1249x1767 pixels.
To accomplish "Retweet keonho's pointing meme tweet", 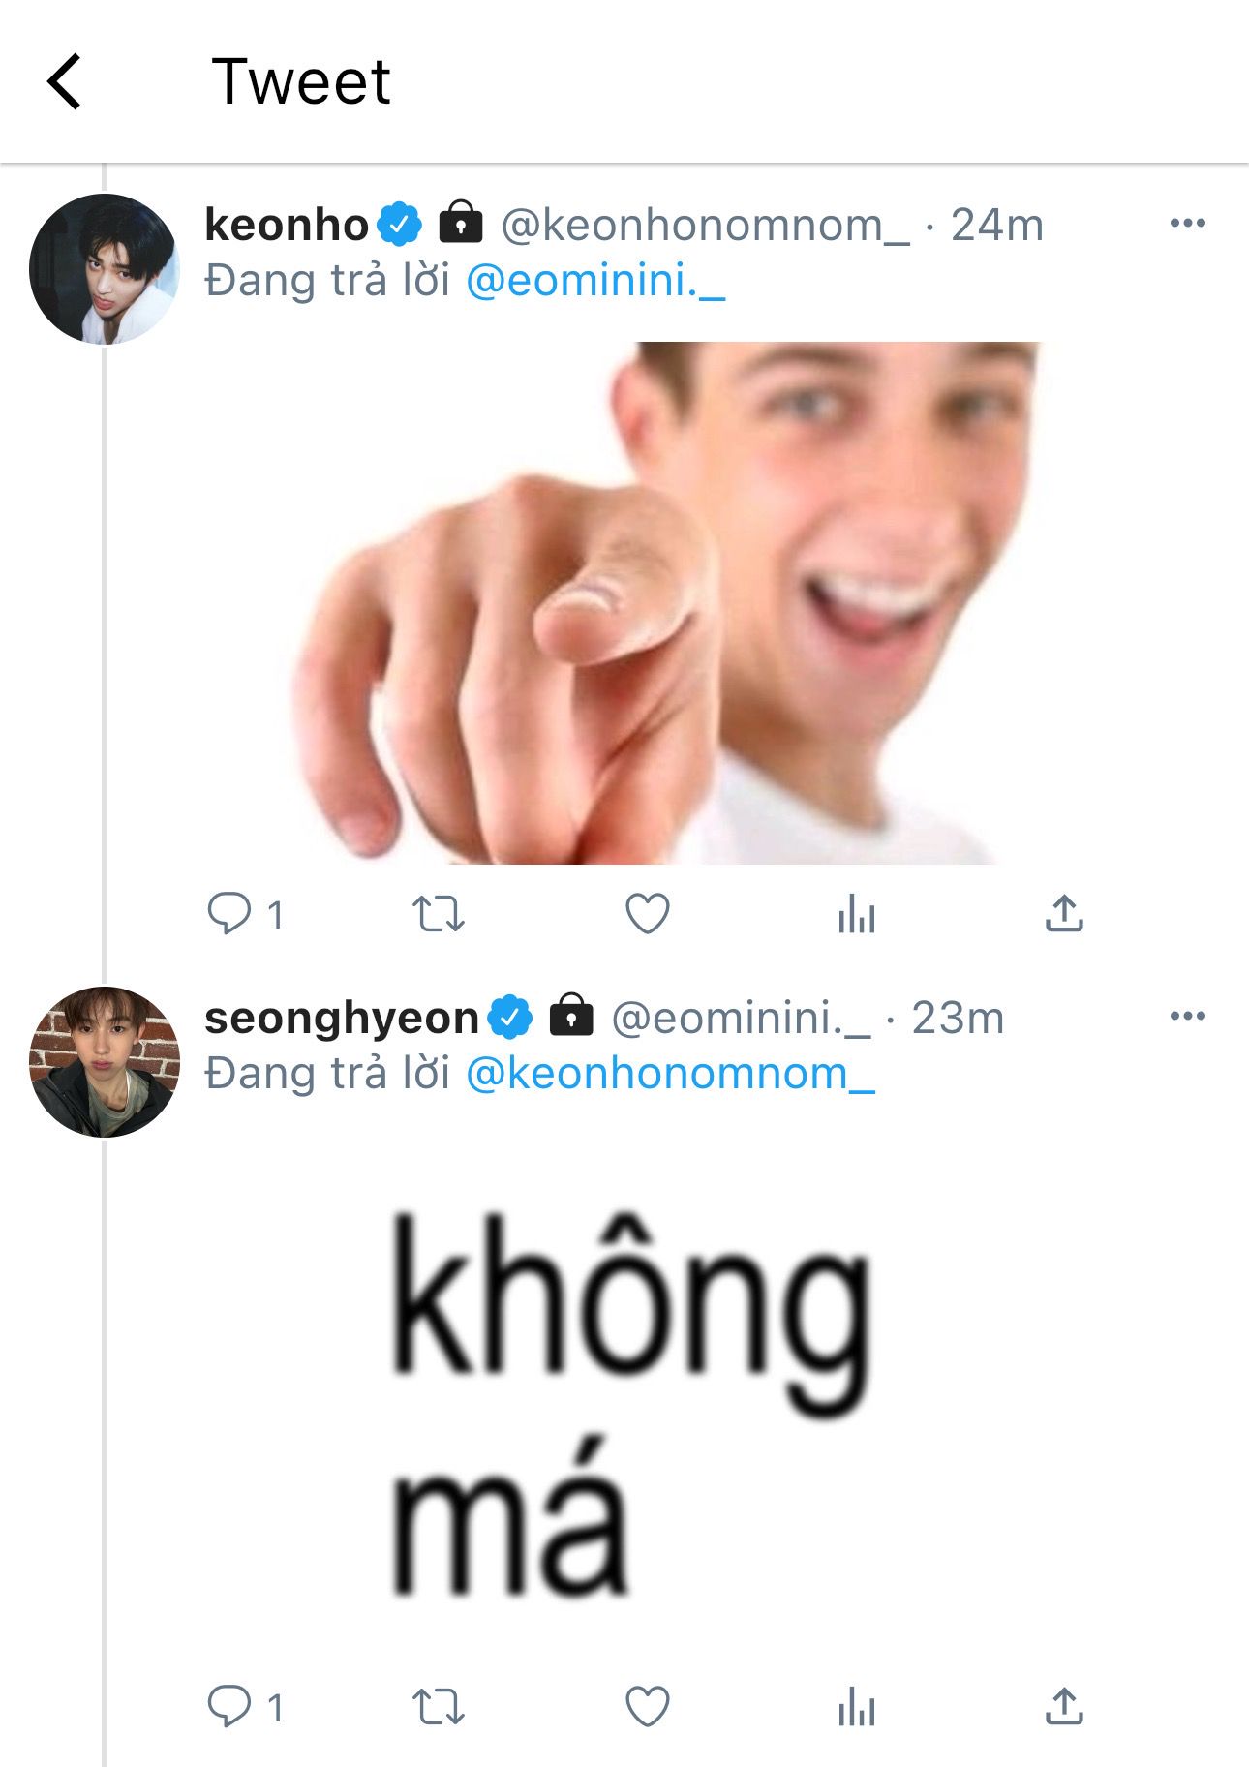I will (439, 913).
